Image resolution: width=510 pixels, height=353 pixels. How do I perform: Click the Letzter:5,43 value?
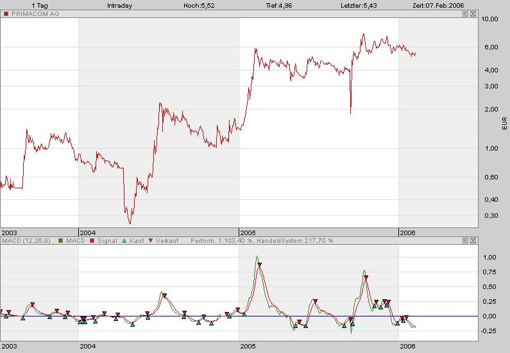(x=359, y=6)
